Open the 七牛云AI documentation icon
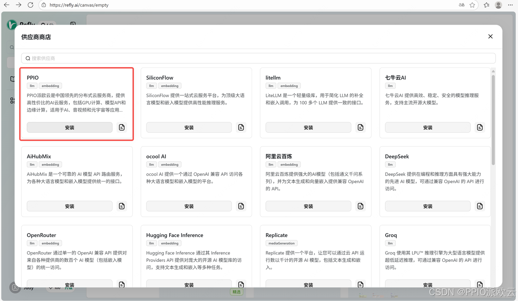Image resolution: width=518 pixels, height=301 pixels. [480, 127]
